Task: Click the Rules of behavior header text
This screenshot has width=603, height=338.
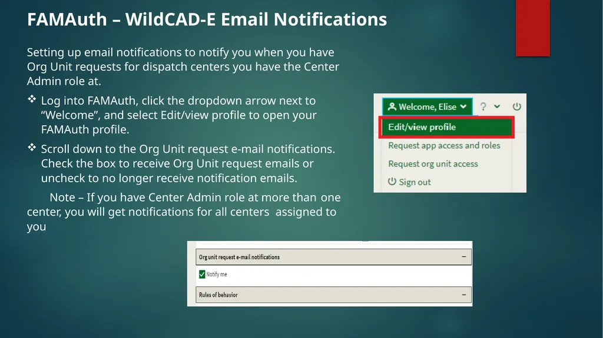Action: coord(218,295)
